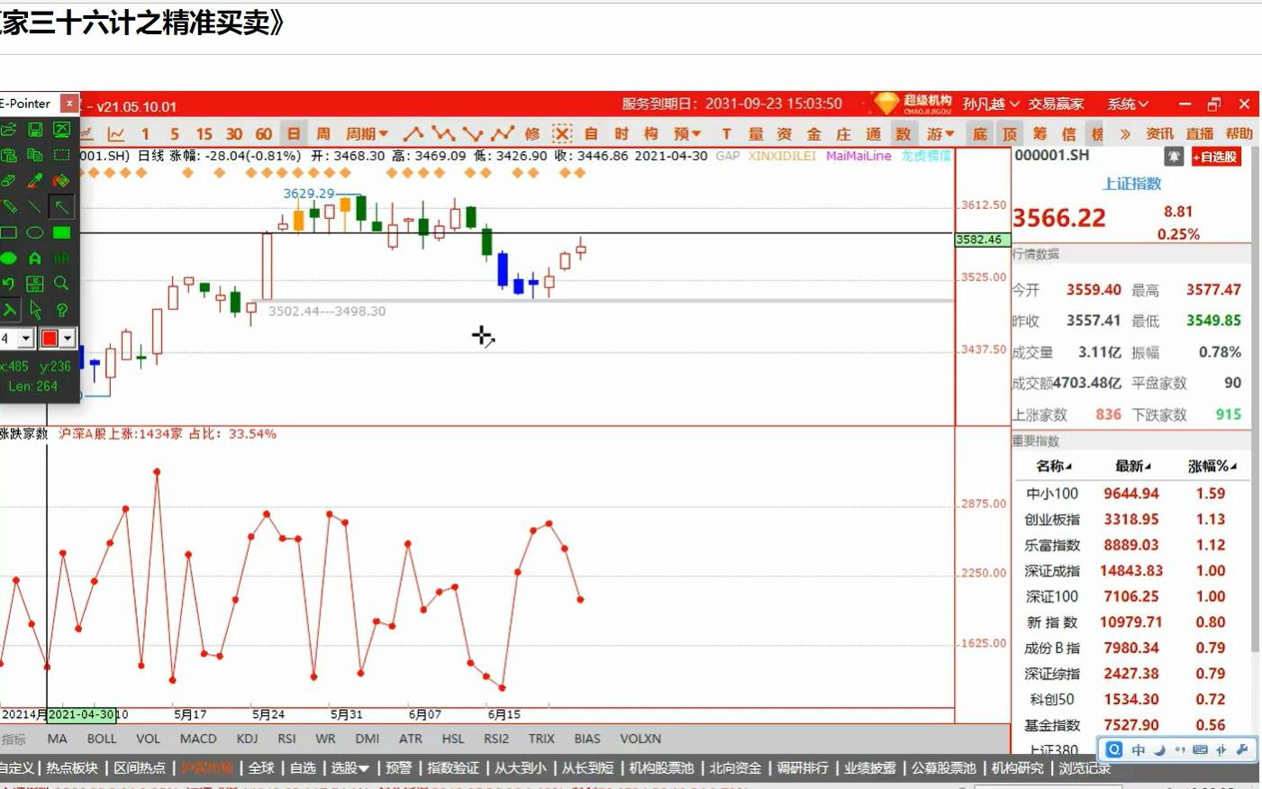
Task: Toggle the 数 toolbar button
Action: [903, 134]
